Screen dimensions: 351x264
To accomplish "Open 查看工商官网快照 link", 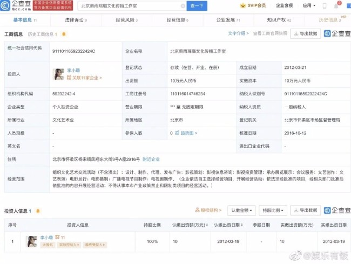I will point(270,33).
